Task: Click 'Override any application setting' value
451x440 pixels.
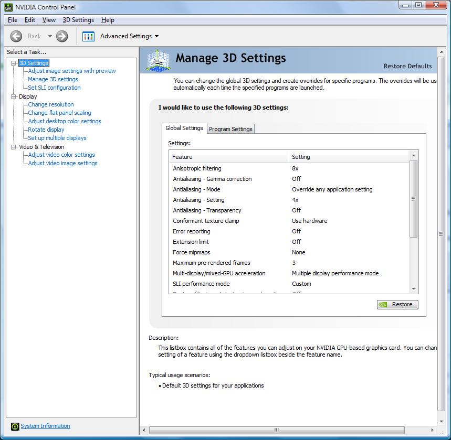Action: [332, 189]
